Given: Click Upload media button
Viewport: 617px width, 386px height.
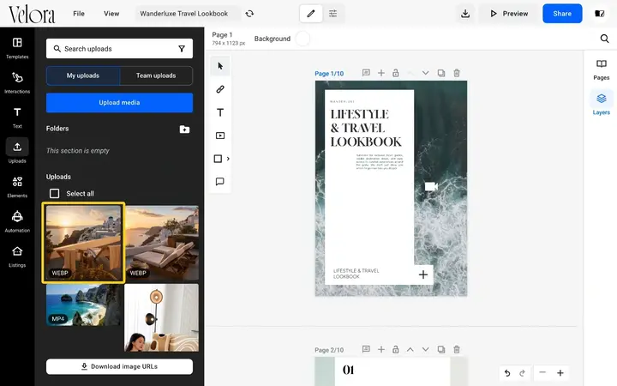Looking at the screenshot, I should 119,102.
